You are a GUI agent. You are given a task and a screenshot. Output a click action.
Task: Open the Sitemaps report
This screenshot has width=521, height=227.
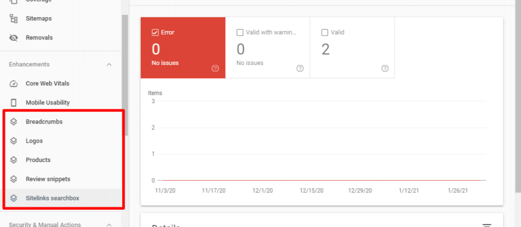click(x=61, y=19)
